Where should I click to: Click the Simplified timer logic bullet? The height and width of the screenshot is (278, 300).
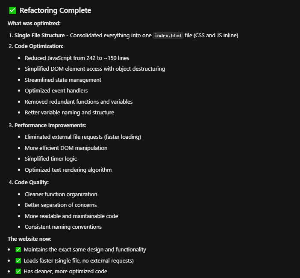tap(51, 159)
